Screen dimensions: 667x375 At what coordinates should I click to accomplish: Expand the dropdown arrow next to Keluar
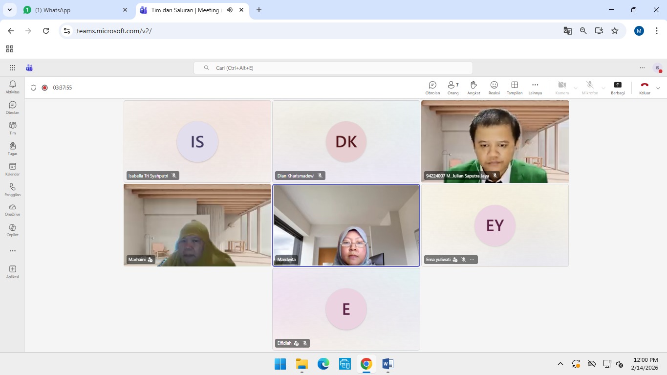[658, 88]
